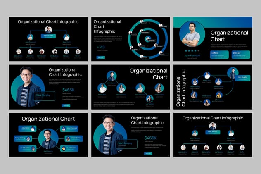
Task: Click the Jane Sweden blue name card
Action: [28, 148]
